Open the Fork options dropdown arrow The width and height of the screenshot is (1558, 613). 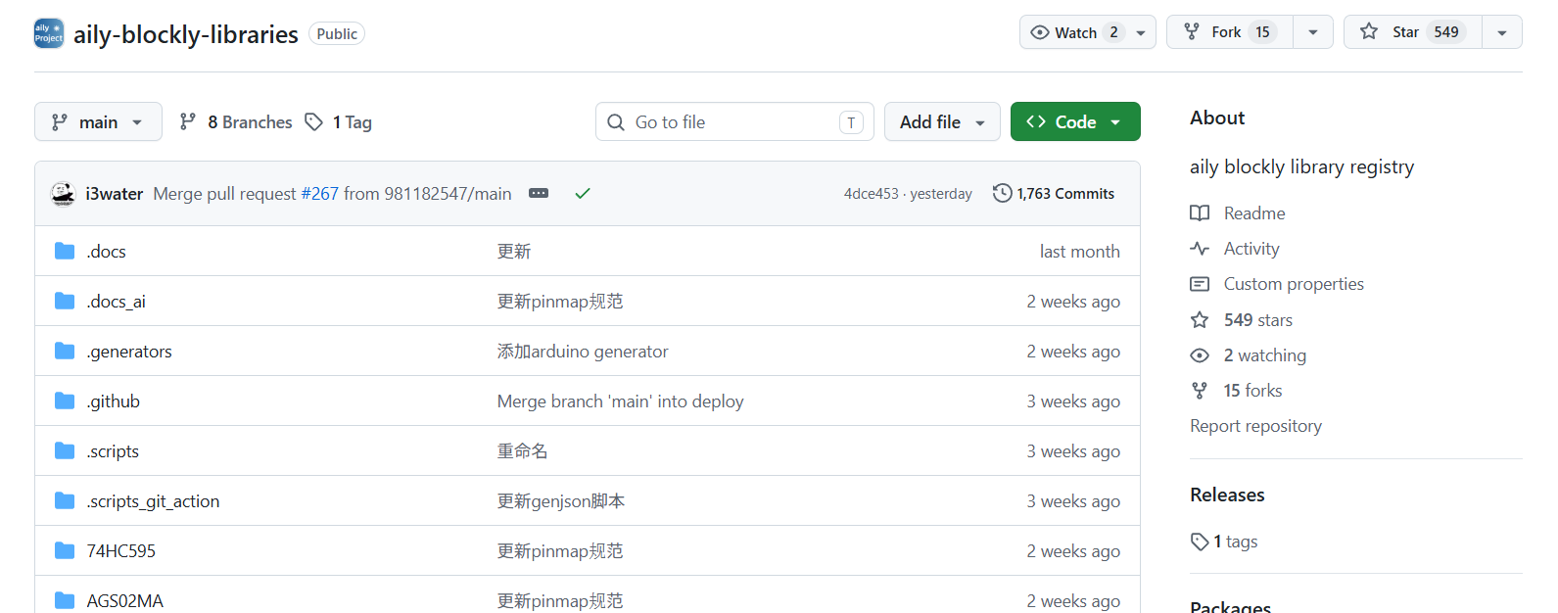click(x=1313, y=32)
